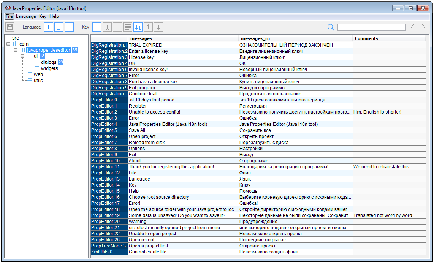Click the 'We need to retranslate this' comment
The width and height of the screenshot is (434, 263).
[389, 167]
